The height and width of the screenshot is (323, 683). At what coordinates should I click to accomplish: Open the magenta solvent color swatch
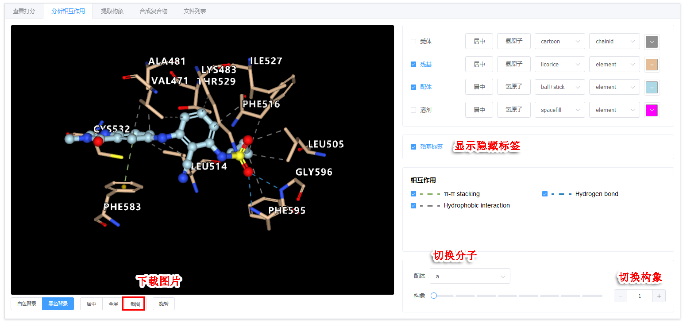(652, 110)
